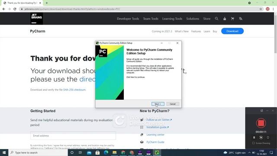Viewport: 277px width, 156px height.
Task: Open the PyCharm Features page
Action: pyautogui.click(x=196, y=31)
